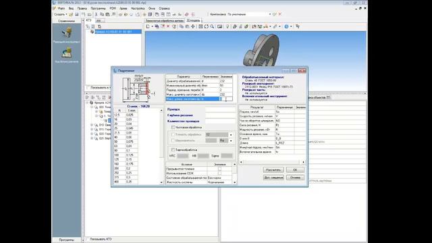Click the red delete X in 3D toolbar

pyautogui.click(x=168, y=26)
